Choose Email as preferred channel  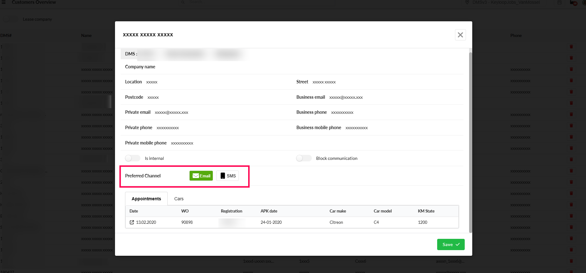tap(201, 176)
